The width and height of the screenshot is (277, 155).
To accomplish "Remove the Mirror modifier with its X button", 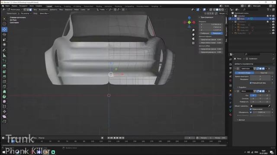I will click(x=269, y=91).
